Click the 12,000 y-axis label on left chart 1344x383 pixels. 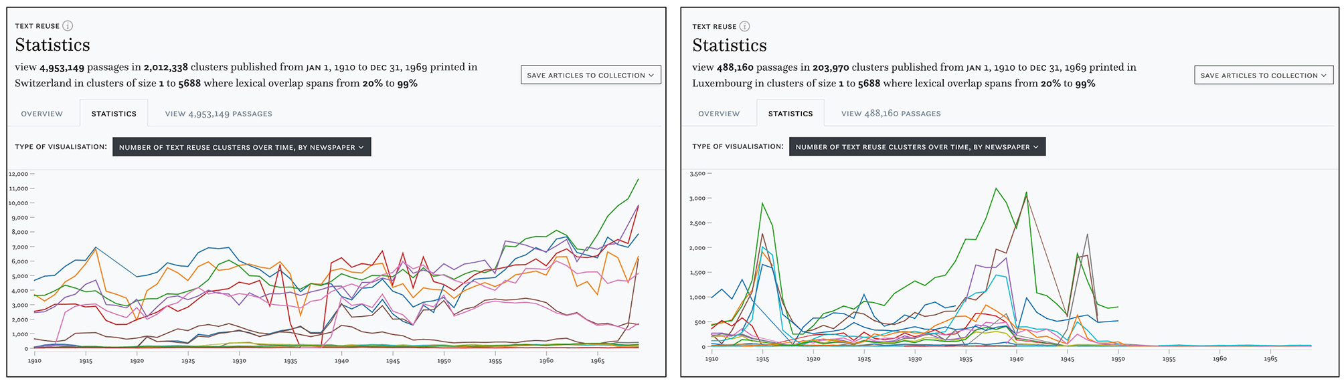18,174
